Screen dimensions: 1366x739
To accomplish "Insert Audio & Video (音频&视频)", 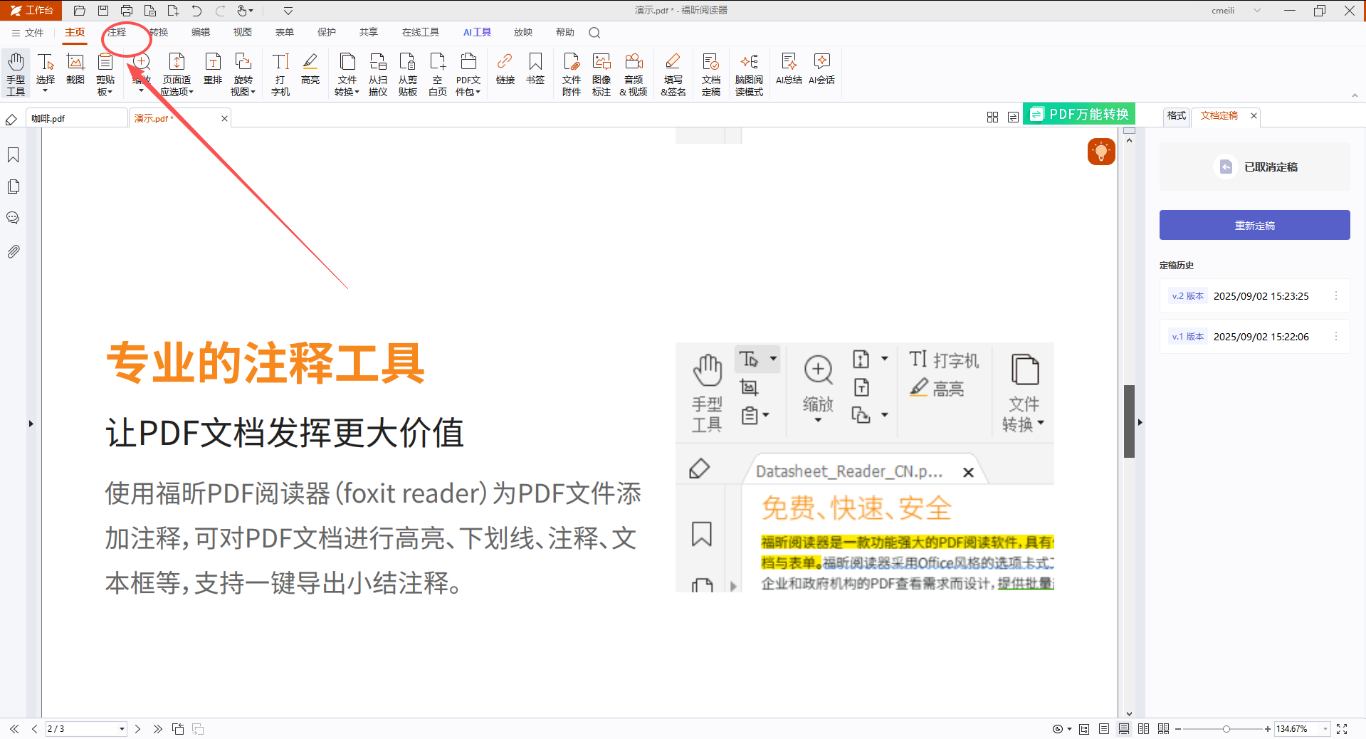I will [x=634, y=73].
